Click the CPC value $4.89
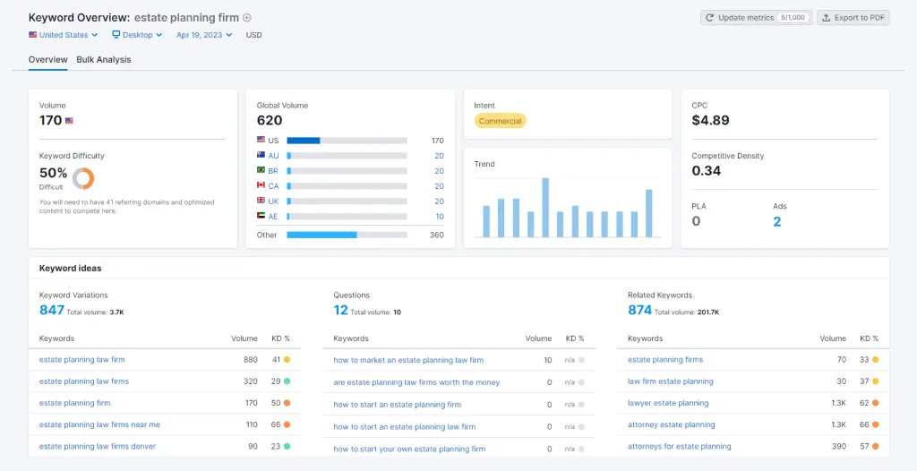This screenshot has height=471, width=917. (x=710, y=121)
